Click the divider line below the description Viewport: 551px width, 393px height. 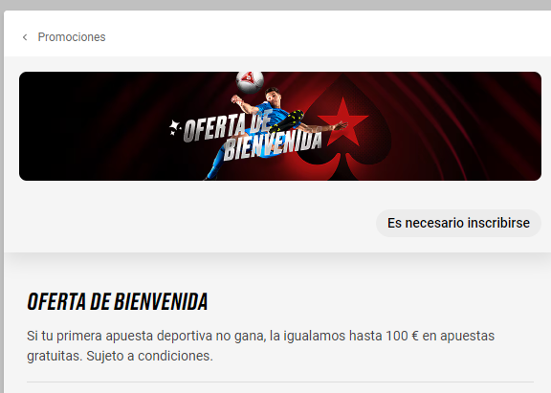(280, 382)
